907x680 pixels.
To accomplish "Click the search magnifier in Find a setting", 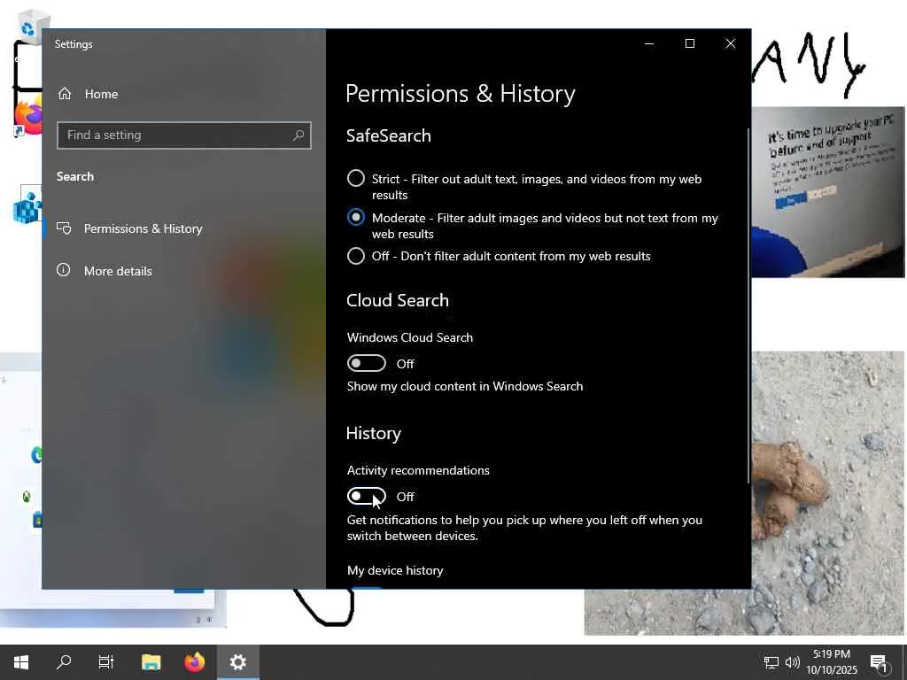I will (298, 135).
